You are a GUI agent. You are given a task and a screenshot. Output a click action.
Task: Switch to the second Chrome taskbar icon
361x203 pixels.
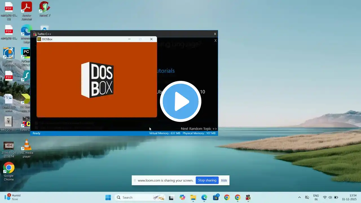[x=237, y=197]
